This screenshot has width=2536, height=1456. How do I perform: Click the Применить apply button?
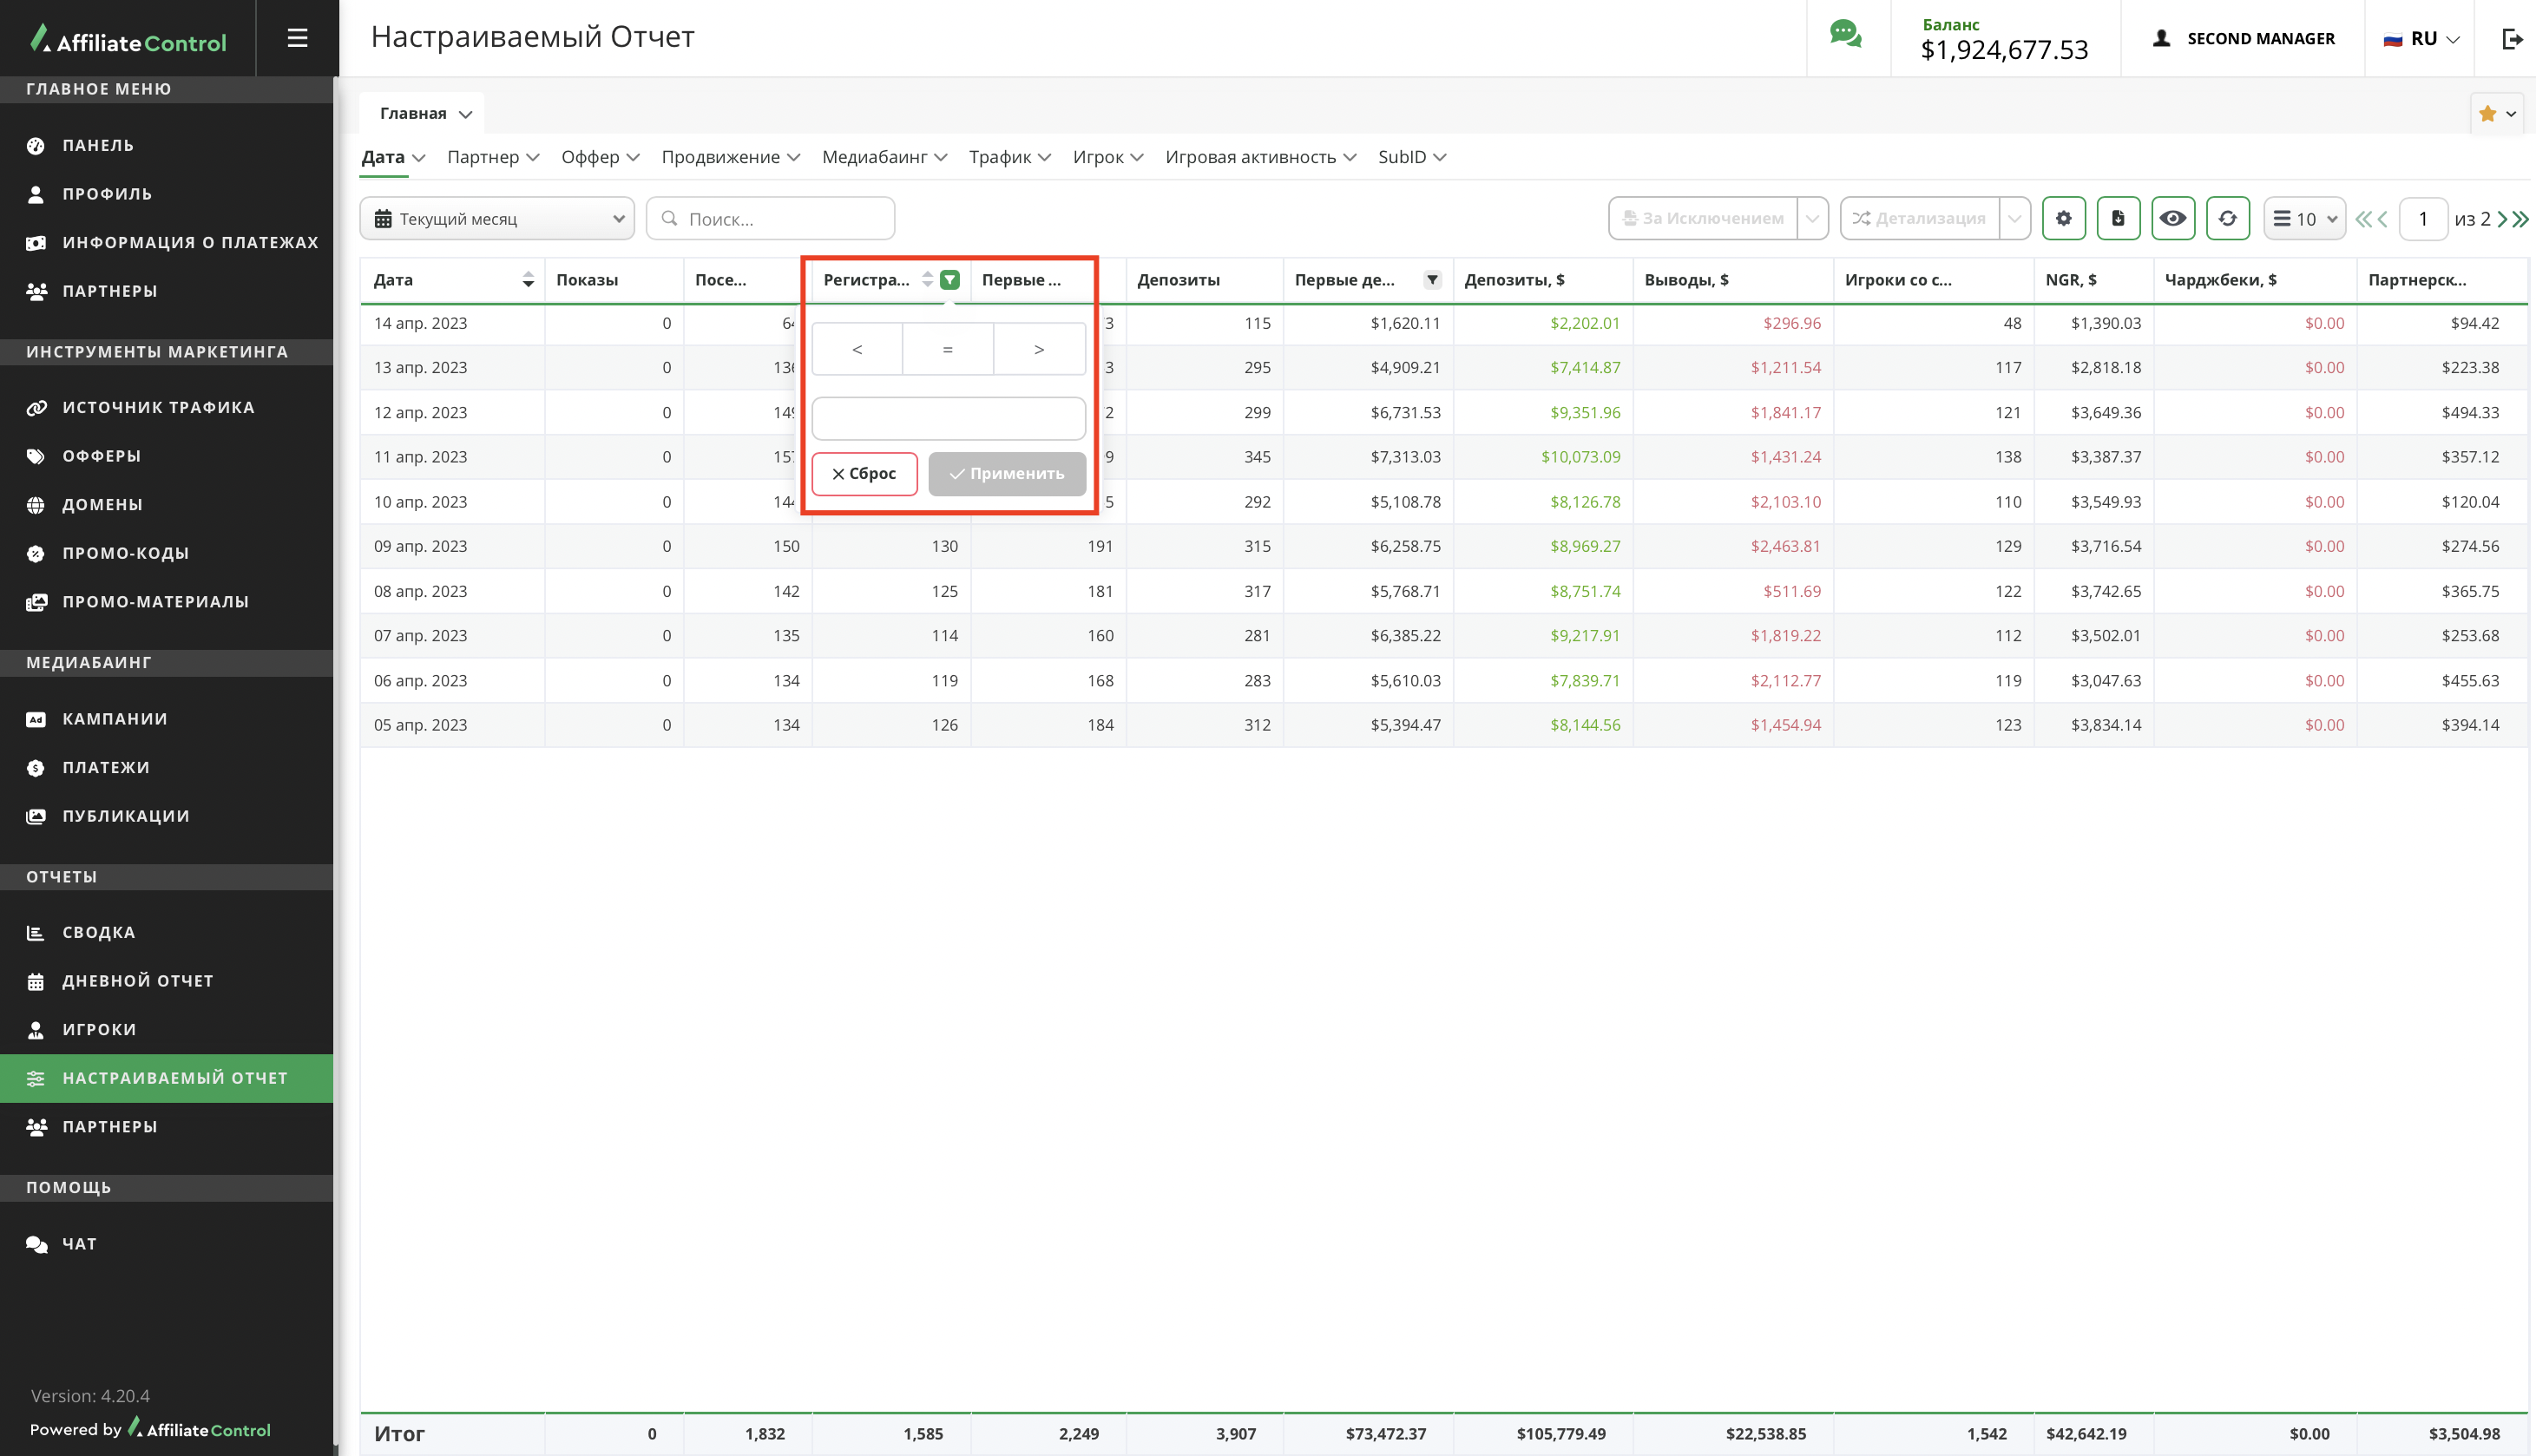point(1006,474)
